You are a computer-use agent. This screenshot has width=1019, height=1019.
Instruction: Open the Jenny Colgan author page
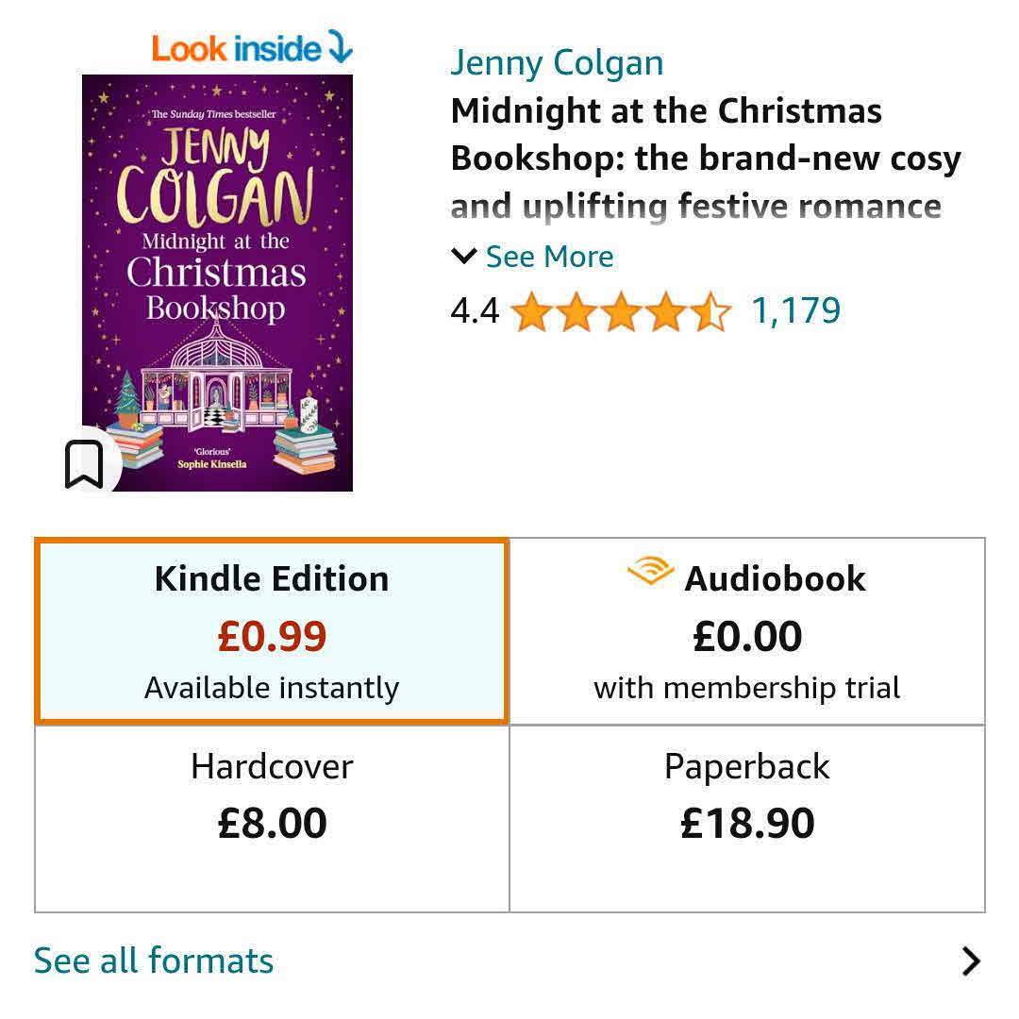click(x=557, y=63)
